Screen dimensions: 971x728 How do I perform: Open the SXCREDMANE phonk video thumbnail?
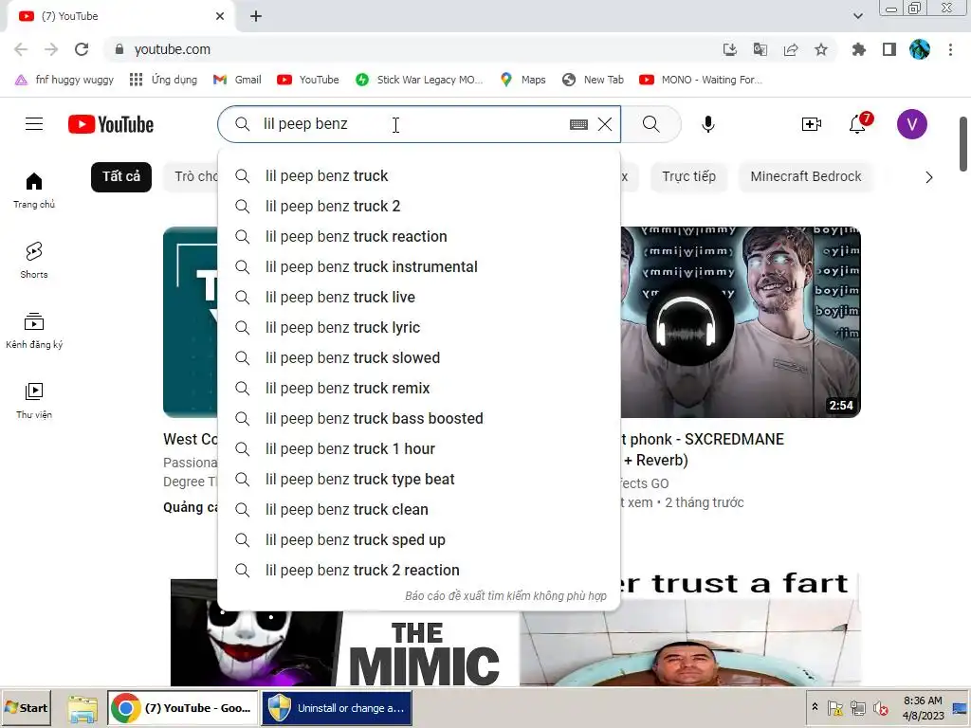tap(741, 322)
